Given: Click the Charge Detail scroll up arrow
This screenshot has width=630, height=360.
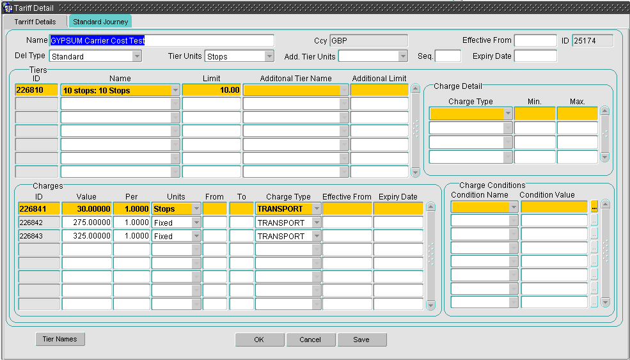Looking at the screenshot, I should click(x=604, y=111).
